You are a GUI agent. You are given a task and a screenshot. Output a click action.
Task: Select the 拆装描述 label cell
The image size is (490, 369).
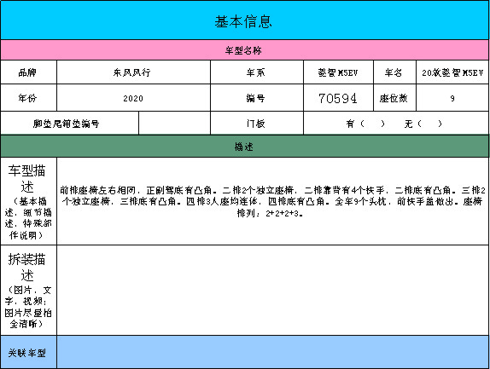click(x=28, y=290)
